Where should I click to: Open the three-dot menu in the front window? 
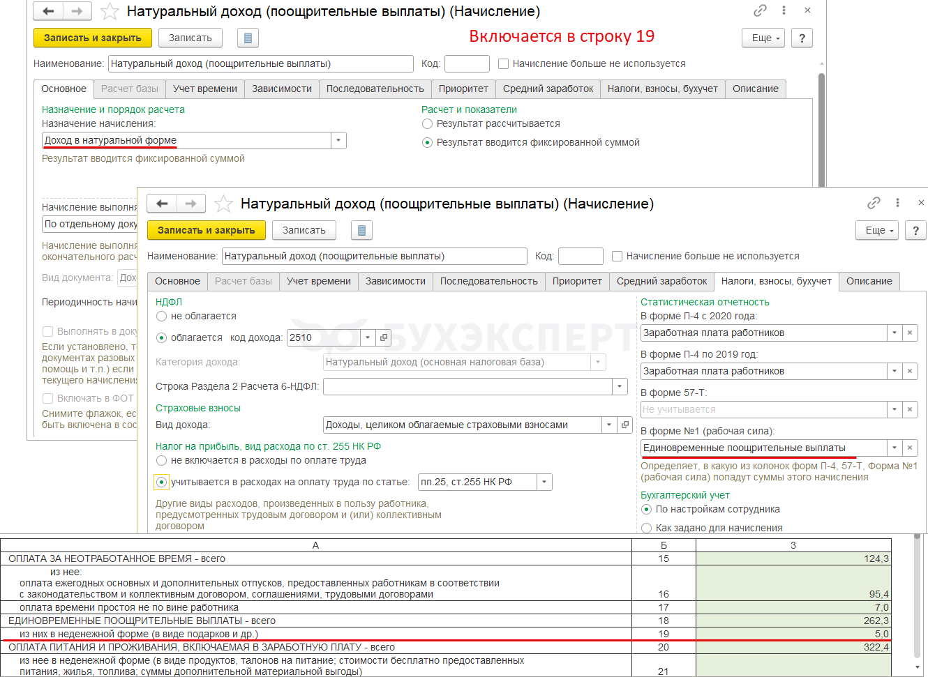[897, 203]
